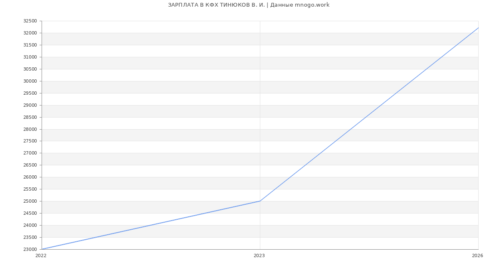Click the 27500 y-axis label
This screenshot has height=270, width=499.
click(30, 141)
